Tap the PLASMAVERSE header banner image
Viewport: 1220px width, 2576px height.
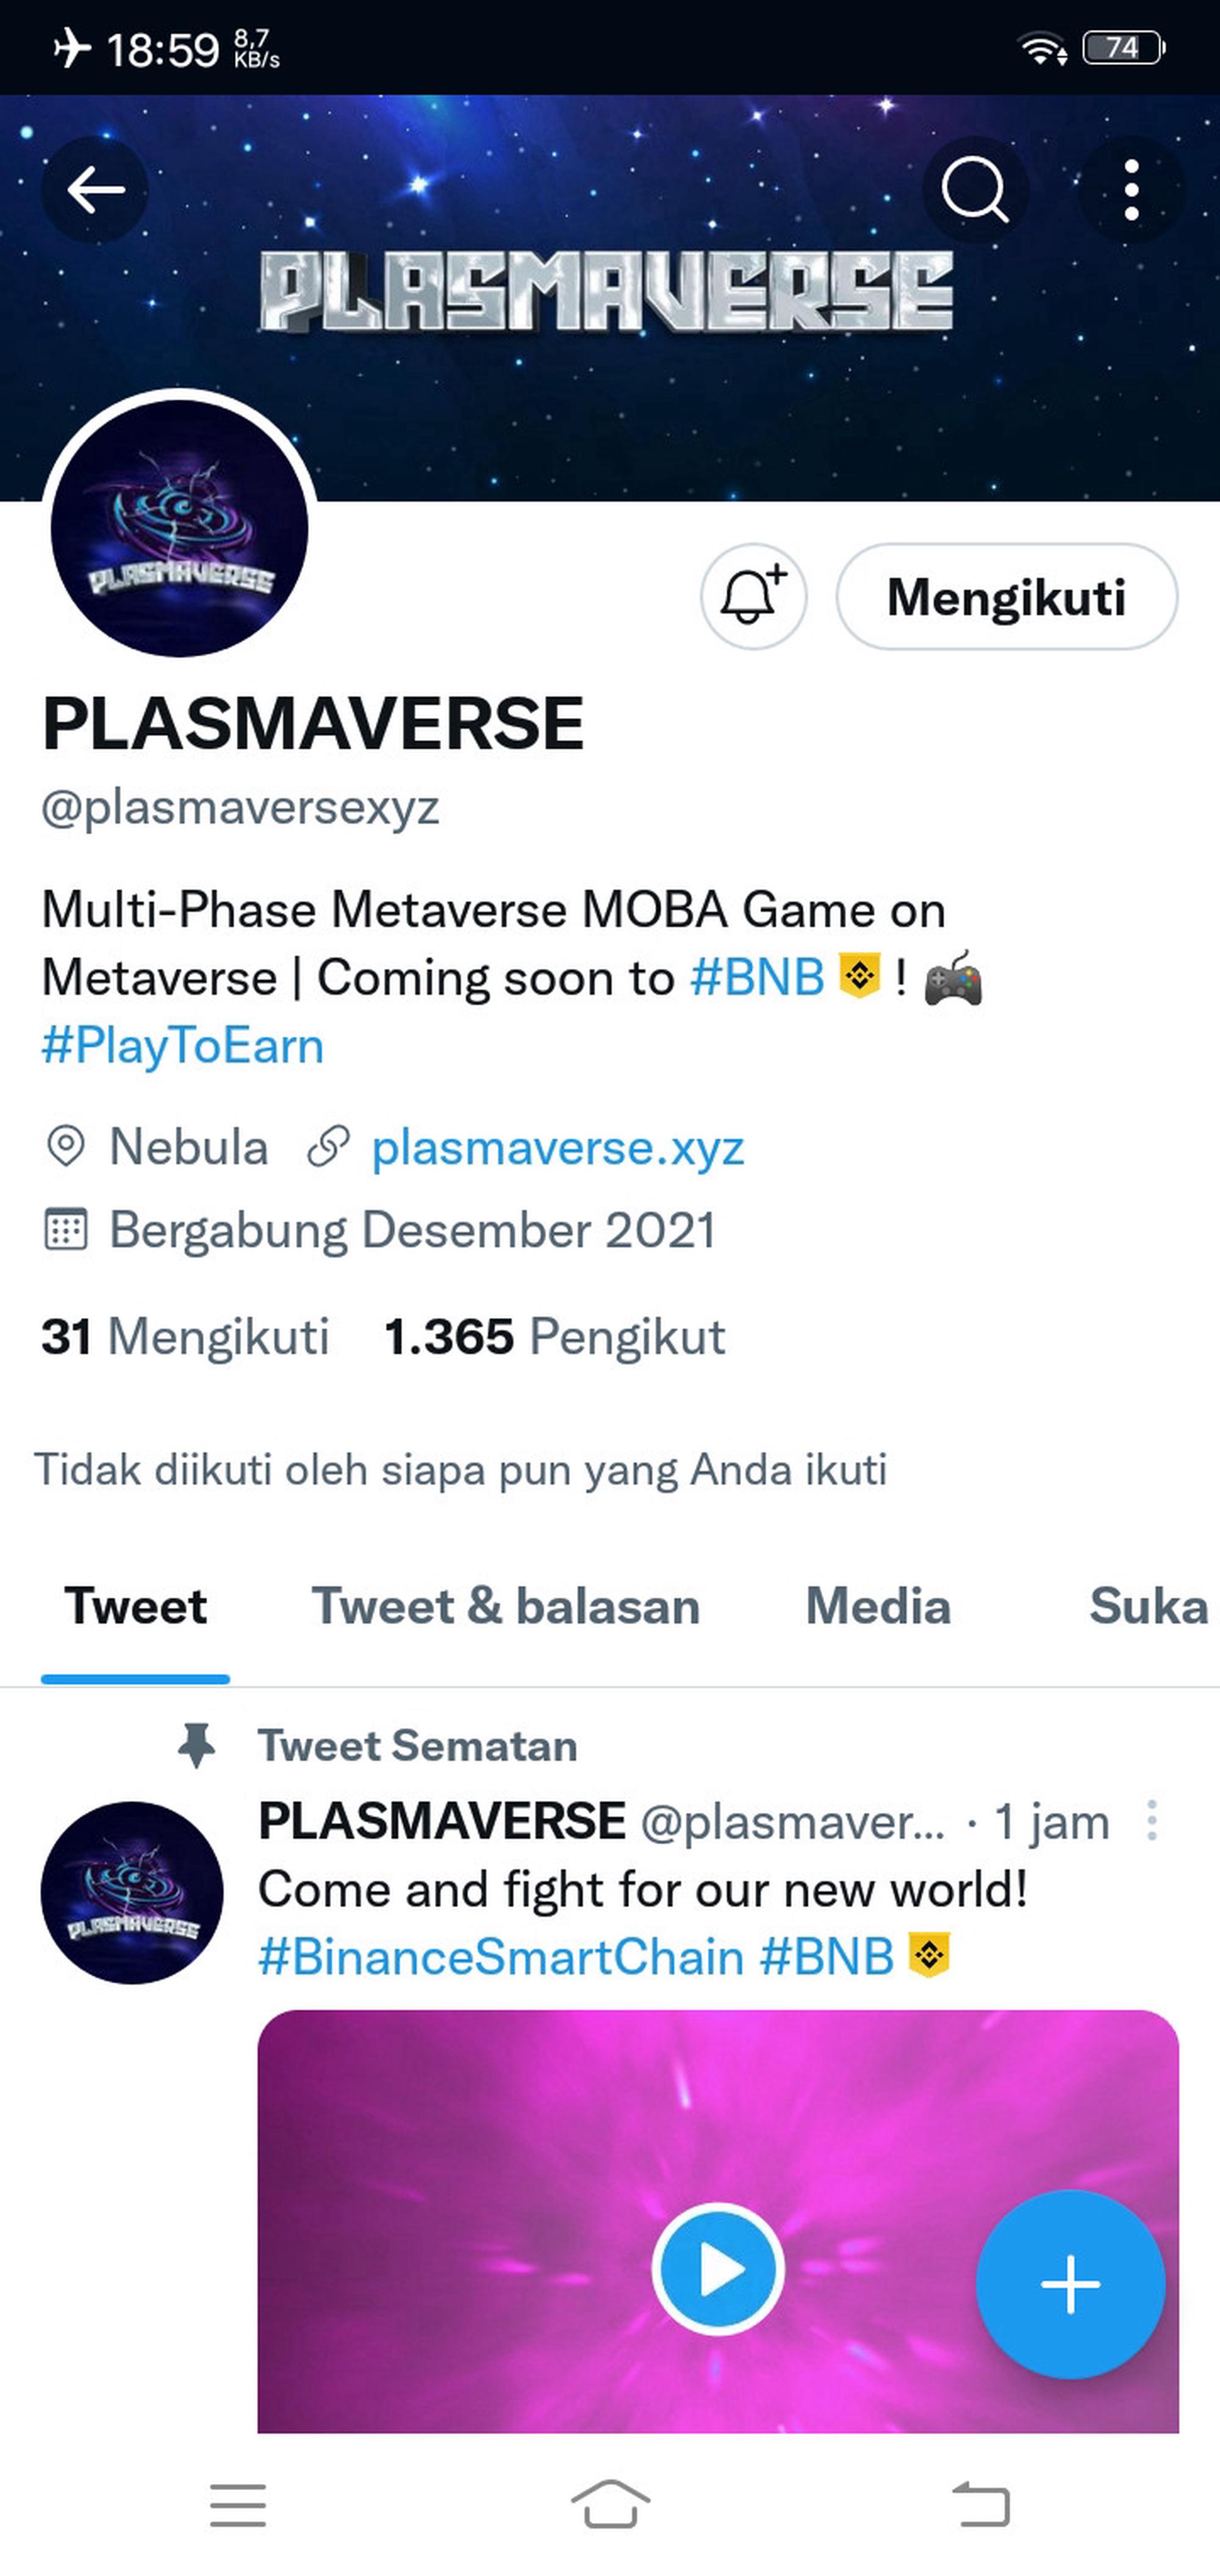click(x=610, y=298)
